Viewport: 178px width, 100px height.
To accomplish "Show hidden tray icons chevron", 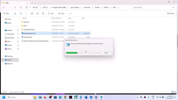I will pos(137,97).
